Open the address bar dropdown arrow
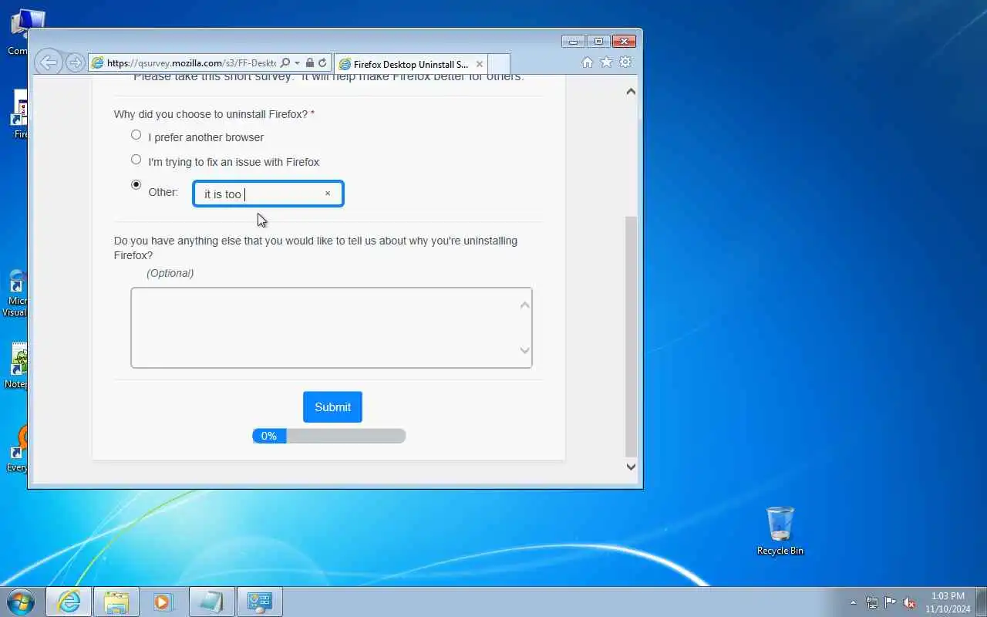 coord(297,63)
